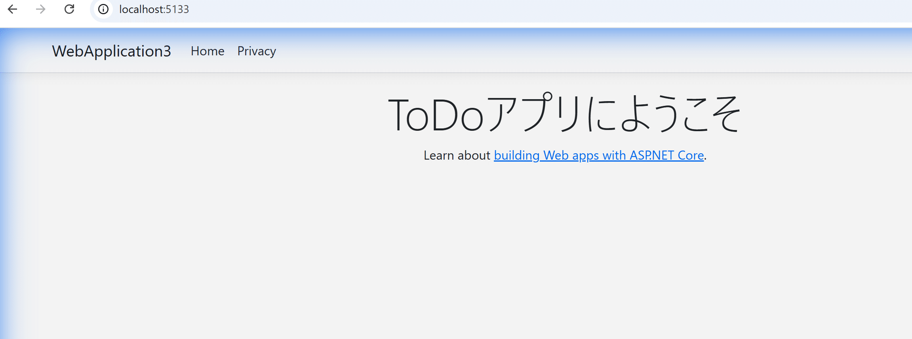Navigate to Privacy in the navbar

(256, 51)
